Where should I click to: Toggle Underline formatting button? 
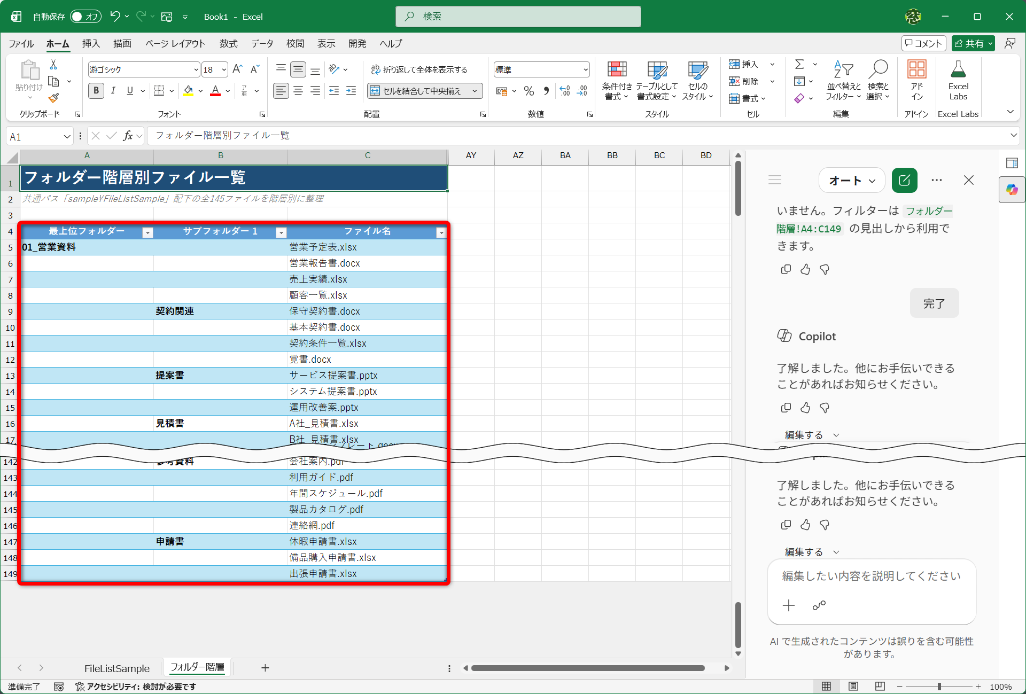(130, 91)
